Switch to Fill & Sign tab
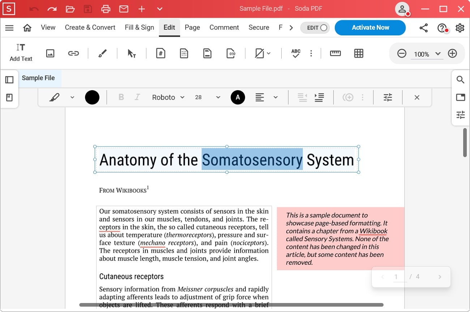Screen dimensions: 470x312 coord(139,27)
